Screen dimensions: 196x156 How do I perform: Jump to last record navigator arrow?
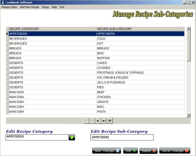[104, 121]
